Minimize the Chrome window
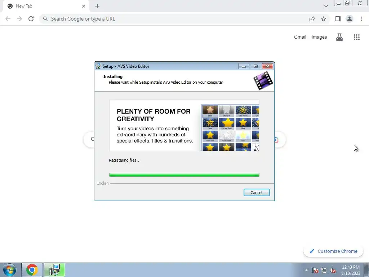The height and width of the screenshot is (277, 369). (x=339, y=3)
